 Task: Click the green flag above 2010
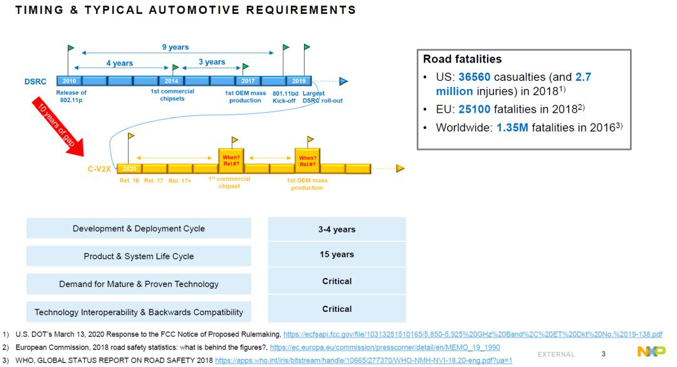[70, 48]
